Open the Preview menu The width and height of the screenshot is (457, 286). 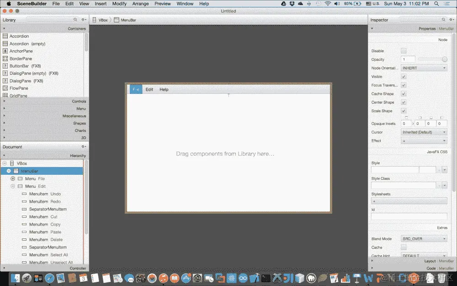pyautogui.click(x=163, y=4)
